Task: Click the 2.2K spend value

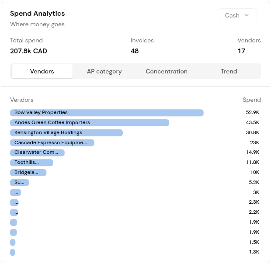Action: coord(254,212)
